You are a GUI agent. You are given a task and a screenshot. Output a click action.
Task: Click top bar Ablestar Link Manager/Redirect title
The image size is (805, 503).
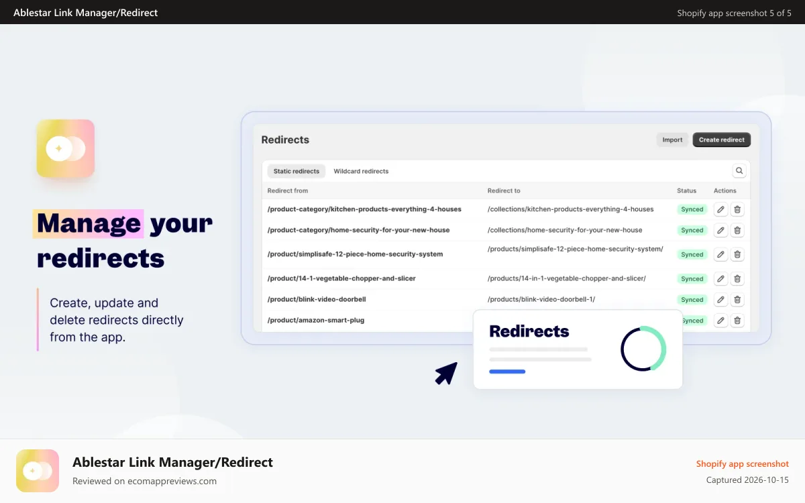click(86, 13)
